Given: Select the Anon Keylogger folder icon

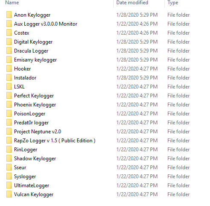Looking at the screenshot, I should click(9, 15).
